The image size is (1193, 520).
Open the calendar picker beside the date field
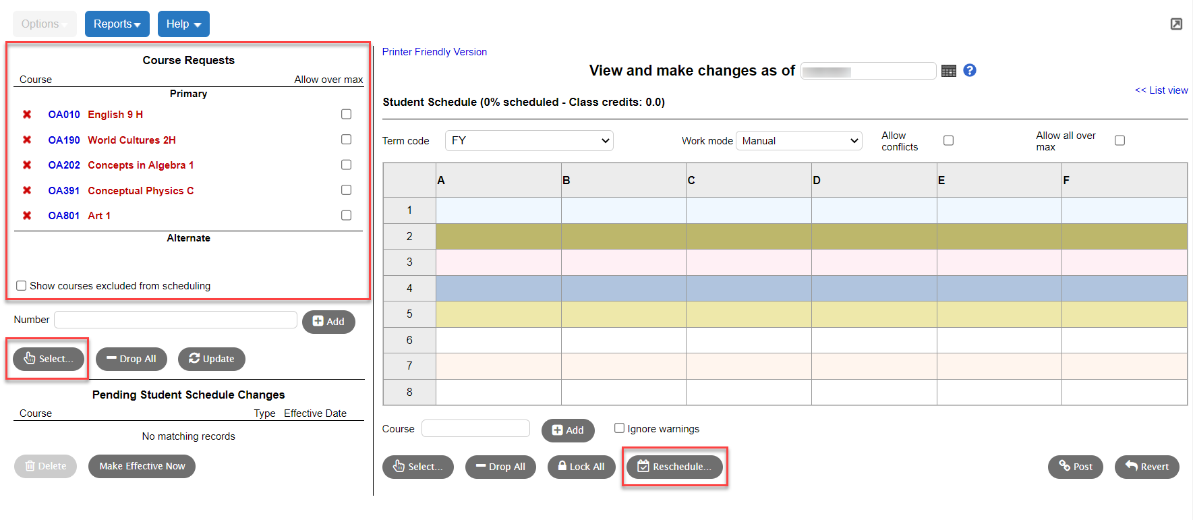click(x=949, y=70)
